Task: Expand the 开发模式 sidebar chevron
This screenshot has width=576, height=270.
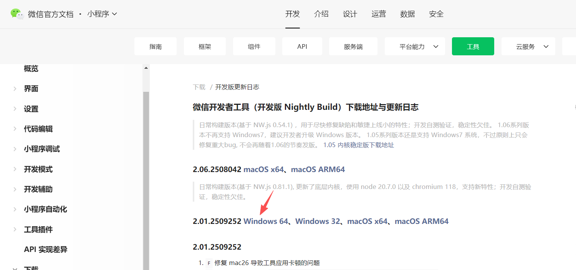Action: (x=15, y=169)
